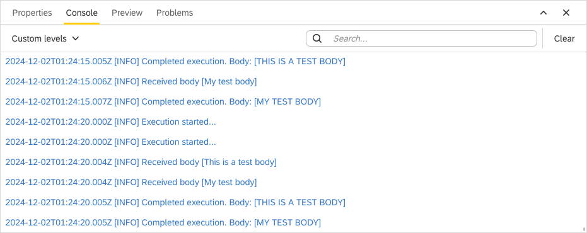Viewport: 587px width, 233px height.
Task: Click the resize grip at bottom-right corner
Action: 584,229
